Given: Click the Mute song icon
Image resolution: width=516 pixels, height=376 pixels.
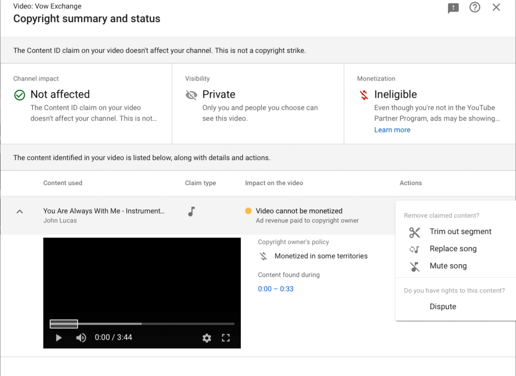Looking at the screenshot, I should point(415,266).
